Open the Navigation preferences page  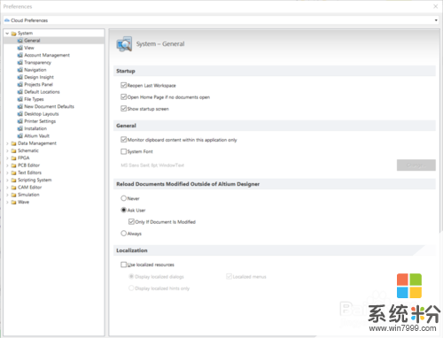tap(35, 70)
